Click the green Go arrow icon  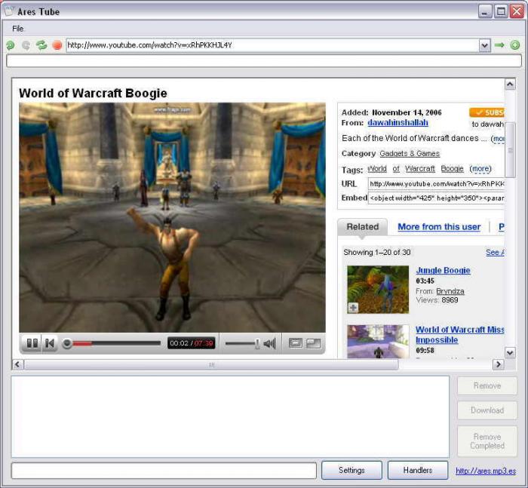click(499, 45)
